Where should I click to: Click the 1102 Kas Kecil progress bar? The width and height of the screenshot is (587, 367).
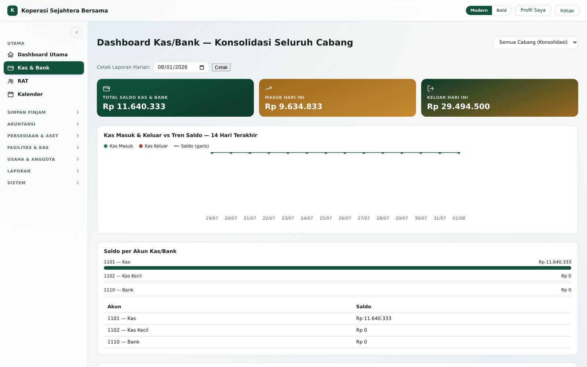click(338, 282)
